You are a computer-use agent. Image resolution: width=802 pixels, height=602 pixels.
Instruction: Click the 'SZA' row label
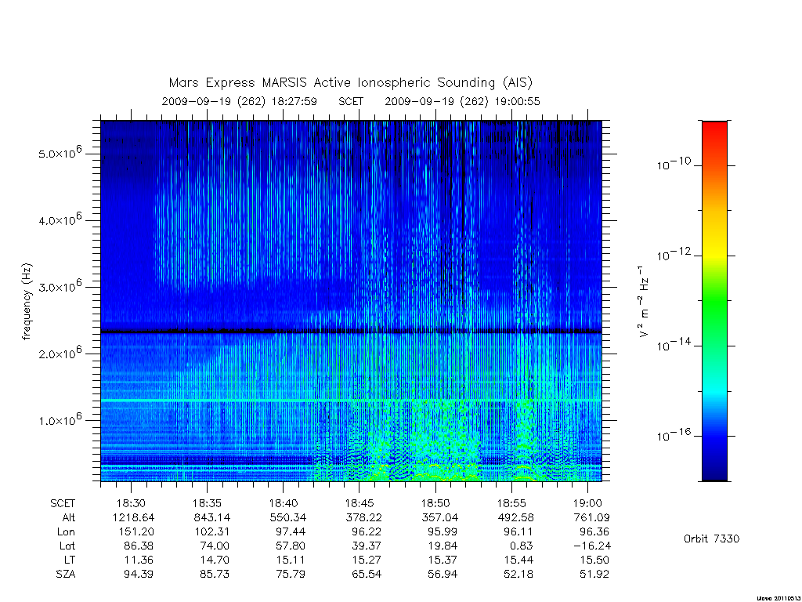66,575
